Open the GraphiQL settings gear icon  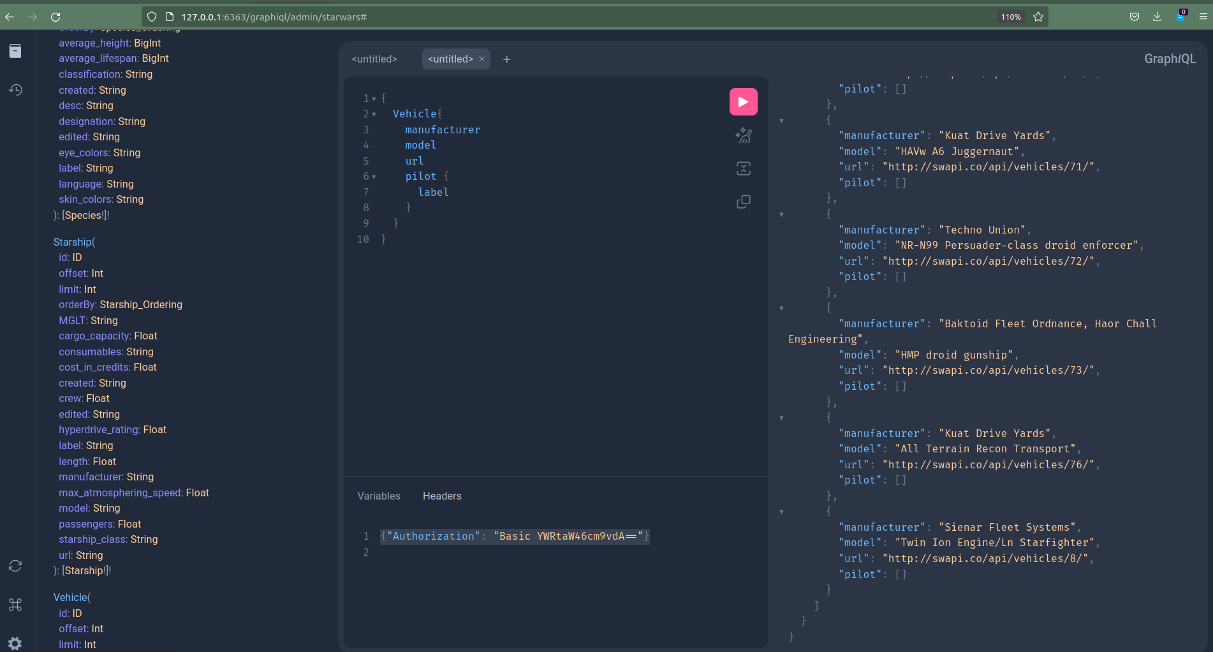[15, 643]
